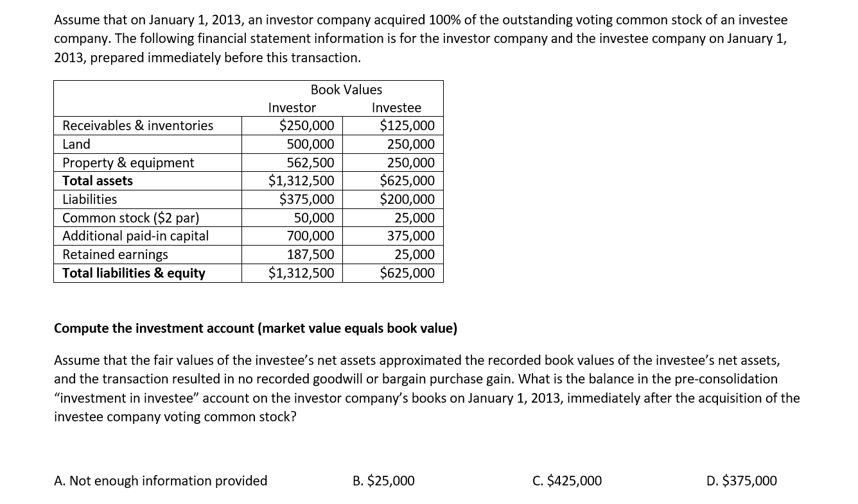Screen dimensions: 858x504
Task: Select the Retained earnings row label
Action: (x=115, y=255)
